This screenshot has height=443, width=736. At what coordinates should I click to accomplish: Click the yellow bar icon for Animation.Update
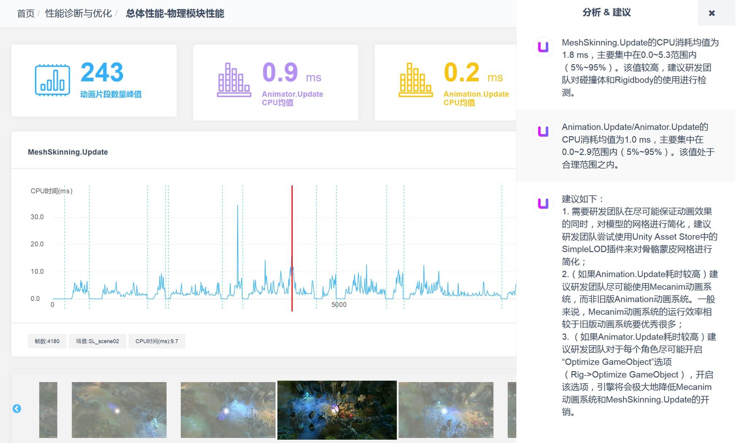click(x=416, y=80)
